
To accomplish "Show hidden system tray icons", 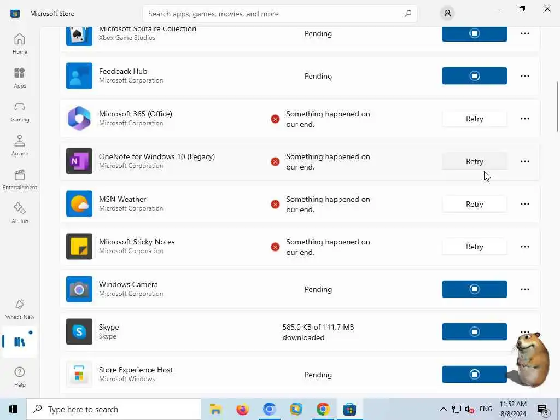I will (x=443, y=409).
